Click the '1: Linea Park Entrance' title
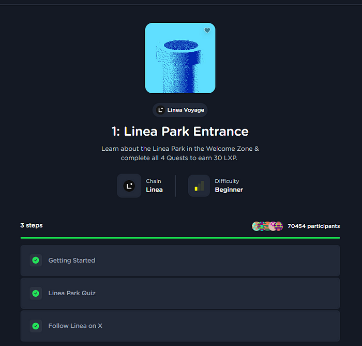The image size is (362, 346). [x=180, y=132]
